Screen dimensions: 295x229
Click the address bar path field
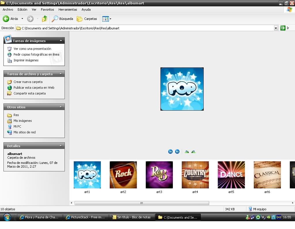[x=145, y=28]
